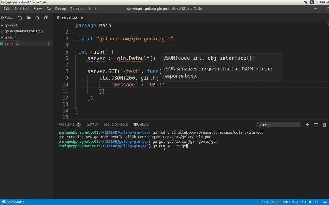Open the Terminal menu
The width and height of the screenshot is (329, 205).
[x=77, y=9]
